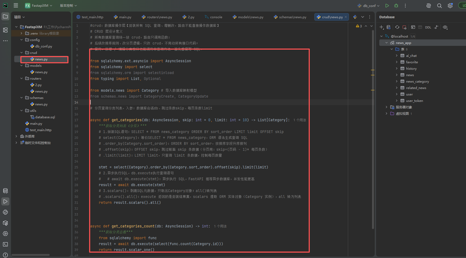
Task: Expand the .venv folder
Action: coord(21,33)
